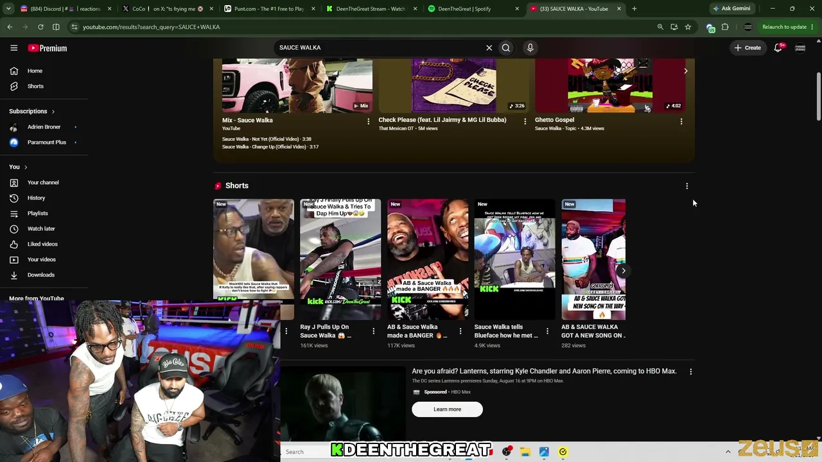Open the Lanterns ad title link
This screenshot has width=822, height=462.
tap(544, 371)
